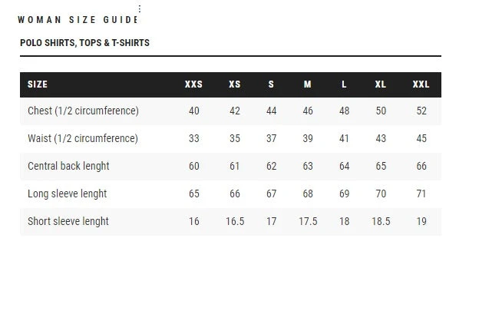Screen dimensions: 479x311
Task: Select Polo Shirts, Tops & T-Shirts title
Action: point(84,43)
